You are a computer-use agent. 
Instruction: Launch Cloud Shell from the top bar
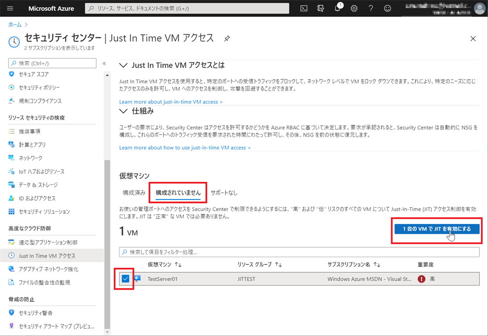pos(304,8)
